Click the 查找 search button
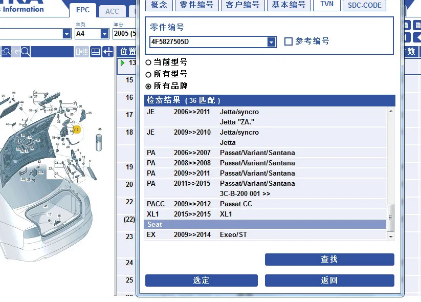The width and height of the screenshot is (421, 302). click(x=329, y=260)
